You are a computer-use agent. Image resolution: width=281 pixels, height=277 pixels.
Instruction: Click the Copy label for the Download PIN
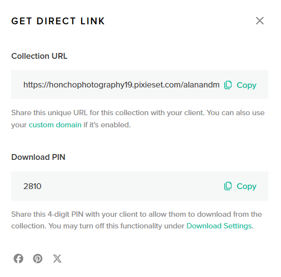(247, 186)
